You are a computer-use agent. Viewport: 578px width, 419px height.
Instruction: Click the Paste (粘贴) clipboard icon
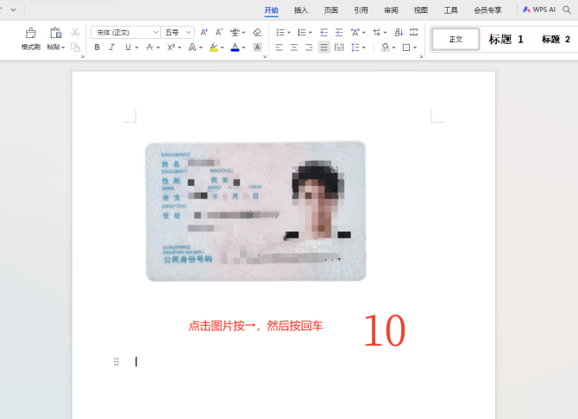56,33
